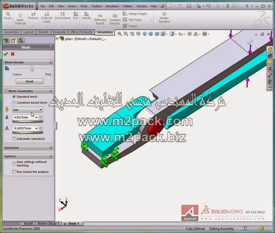Screen dimensions: 275x233
Task: Click the Print toolbar icon
Action: pyautogui.click(x=198, y=6)
